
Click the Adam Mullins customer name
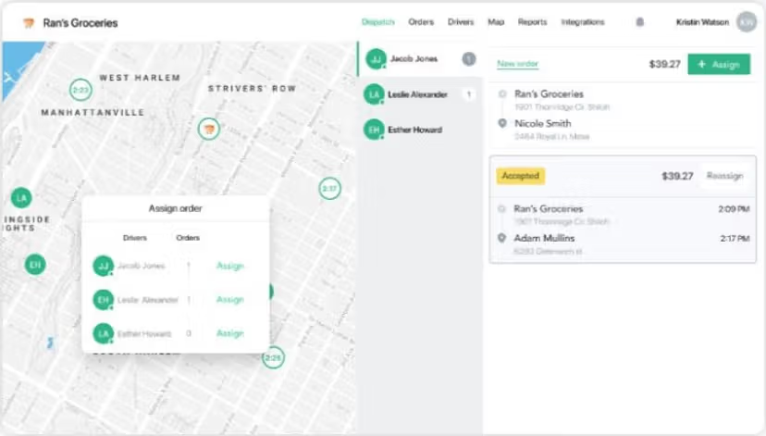[x=544, y=238]
